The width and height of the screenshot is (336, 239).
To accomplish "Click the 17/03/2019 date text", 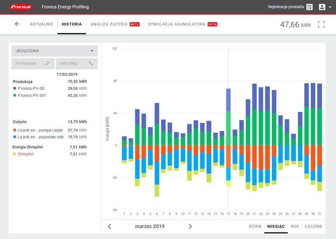I will pos(67,74).
